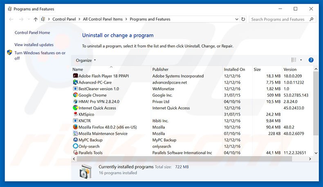This screenshot has height=187, width=323.
Task: Select the KMSpico entry name
Action: click(x=86, y=114)
